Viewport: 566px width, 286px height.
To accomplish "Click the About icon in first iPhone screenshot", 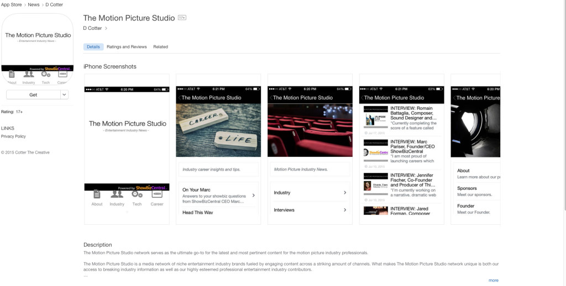I will pos(97,194).
